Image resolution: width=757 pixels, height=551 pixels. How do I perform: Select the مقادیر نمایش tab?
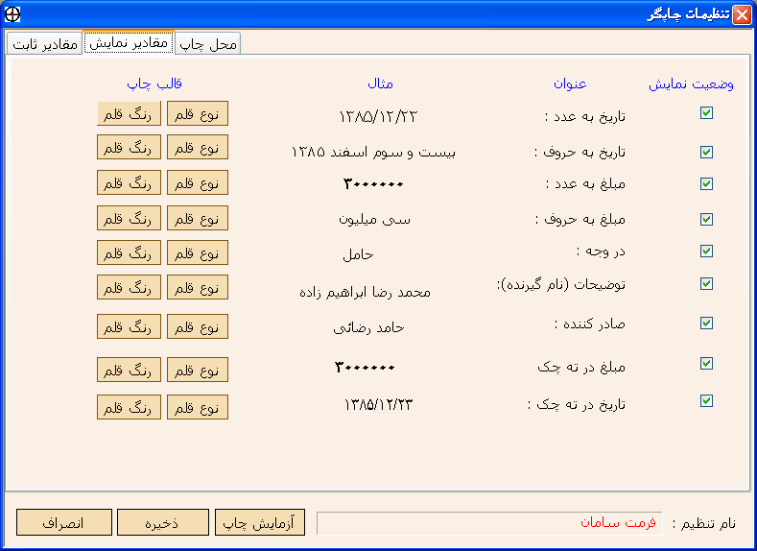[x=129, y=42]
